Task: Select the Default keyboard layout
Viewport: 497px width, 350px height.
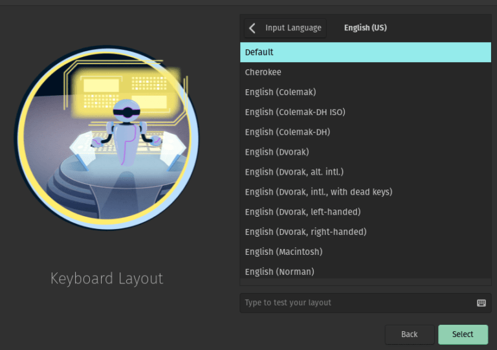Action: pos(365,52)
